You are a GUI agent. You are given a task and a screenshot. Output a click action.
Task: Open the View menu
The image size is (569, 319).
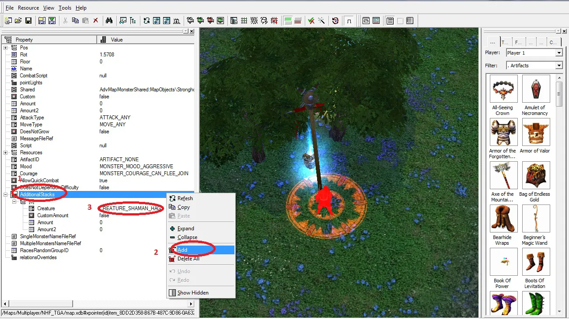click(49, 8)
